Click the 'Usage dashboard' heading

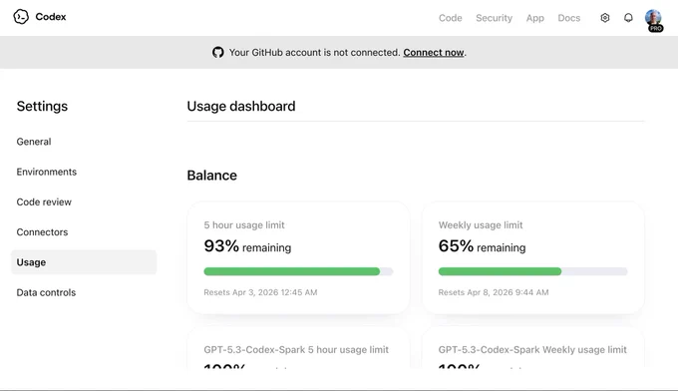coord(241,106)
